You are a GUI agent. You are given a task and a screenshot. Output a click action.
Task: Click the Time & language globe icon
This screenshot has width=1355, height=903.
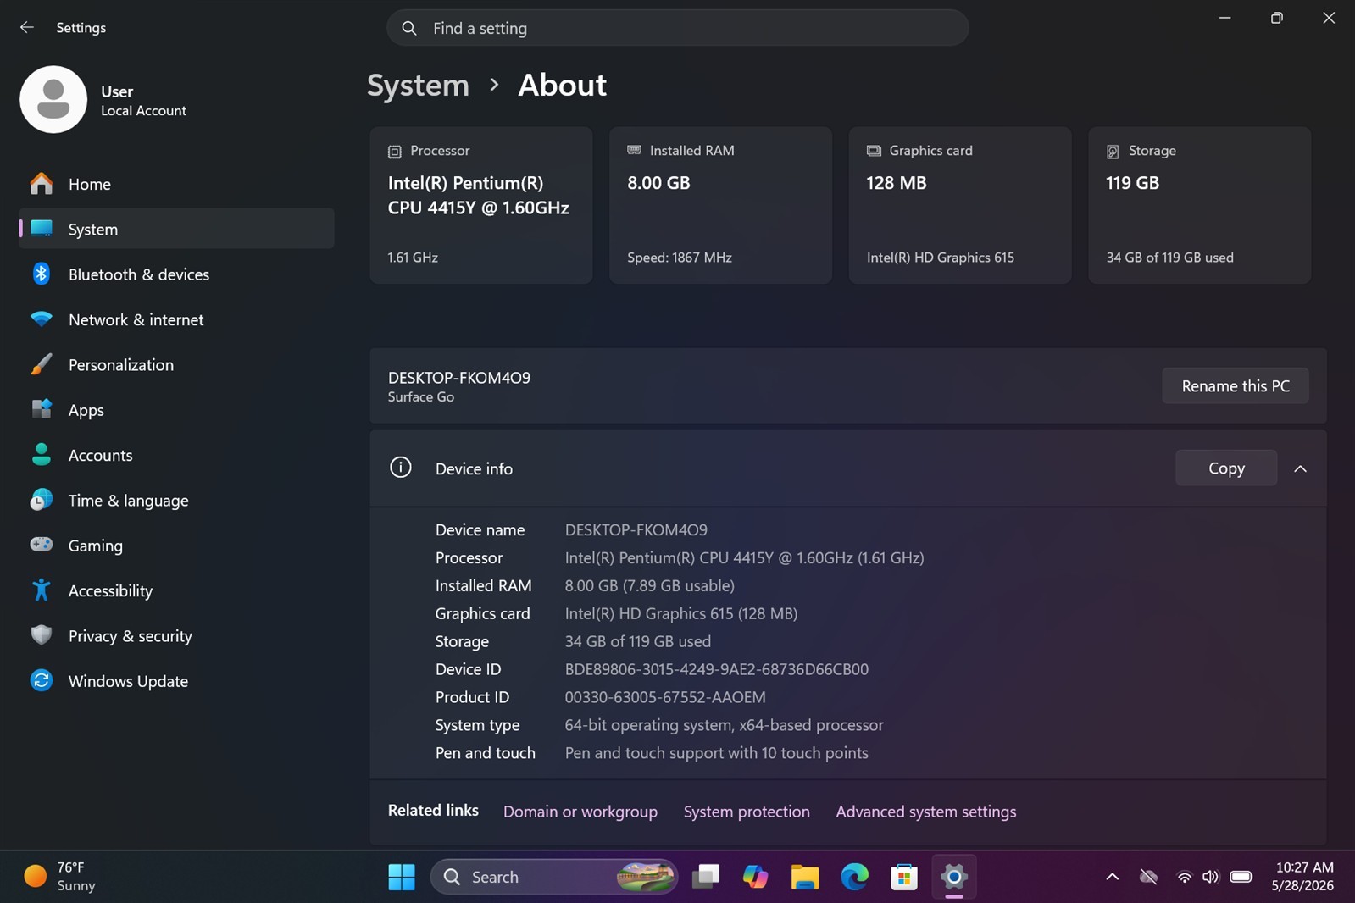(x=41, y=500)
